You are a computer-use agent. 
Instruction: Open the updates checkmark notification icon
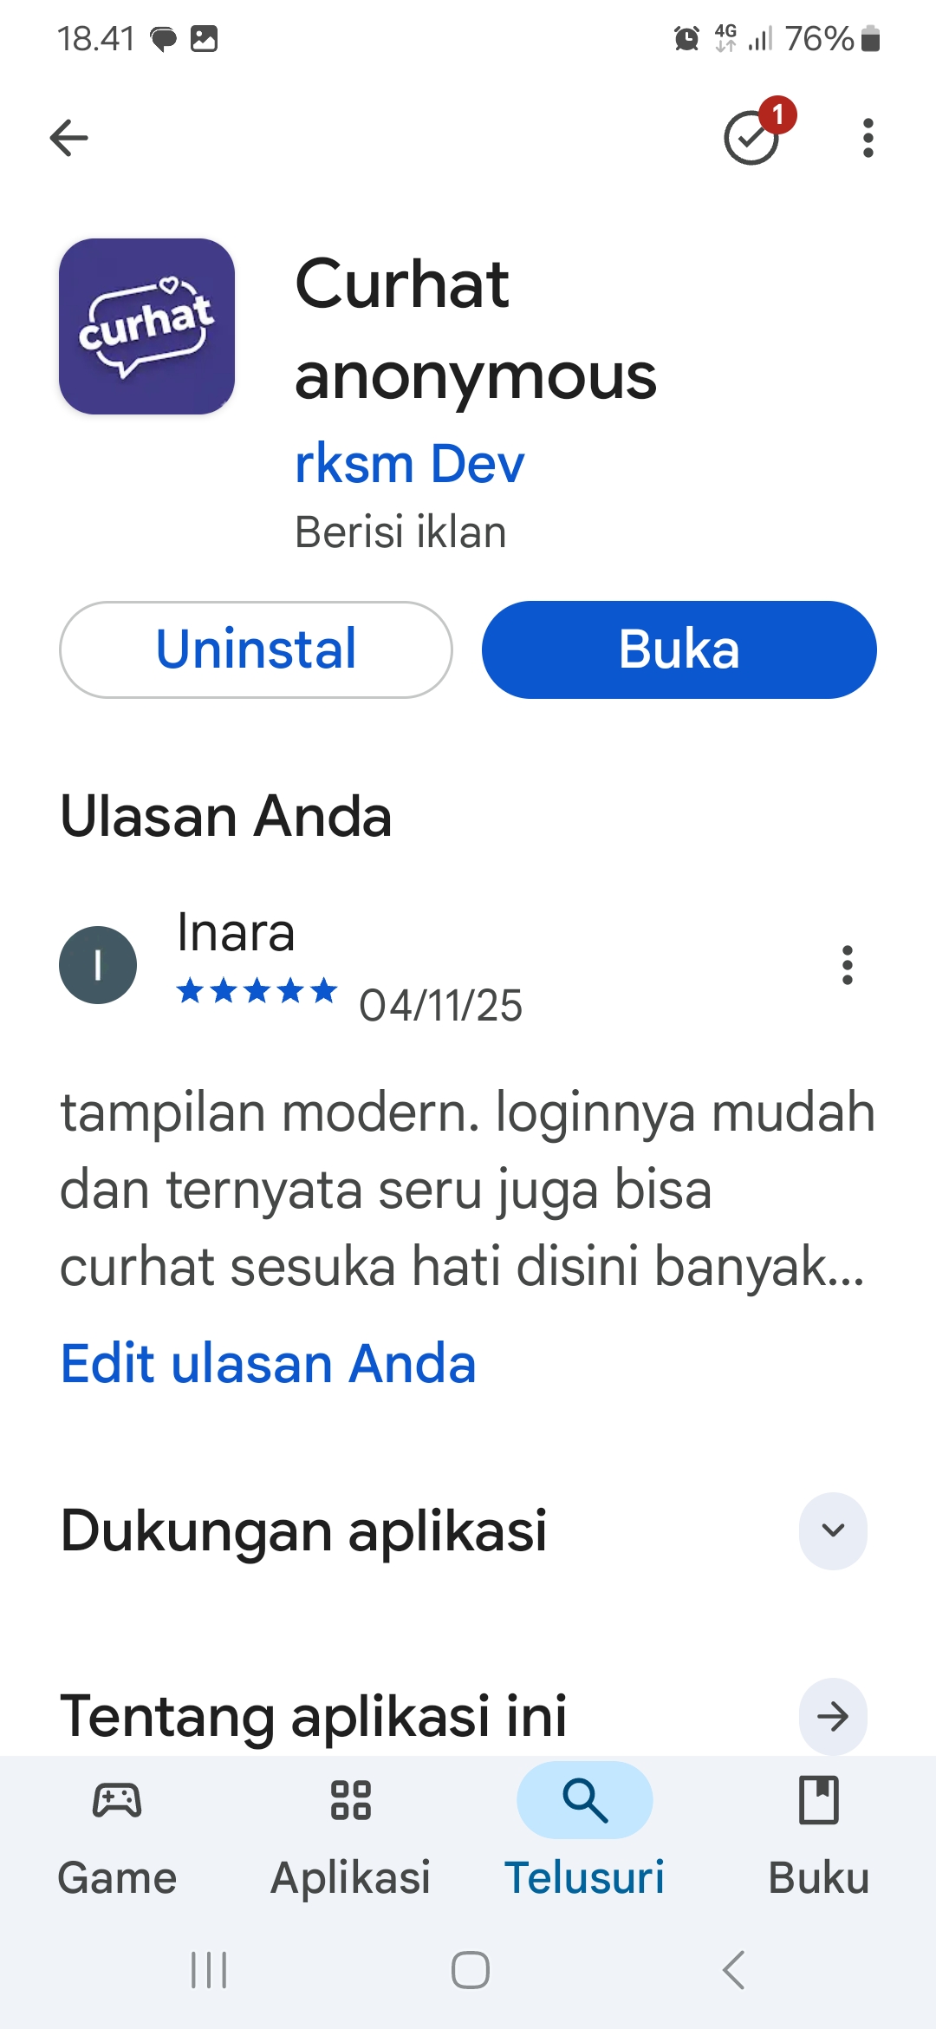coord(752,137)
